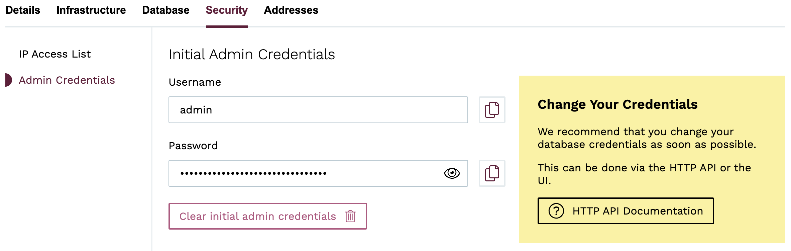Image resolution: width=791 pixels, height=251 pixels.
Task: Click inside the Username input field
Action: (x=318, y=109)
